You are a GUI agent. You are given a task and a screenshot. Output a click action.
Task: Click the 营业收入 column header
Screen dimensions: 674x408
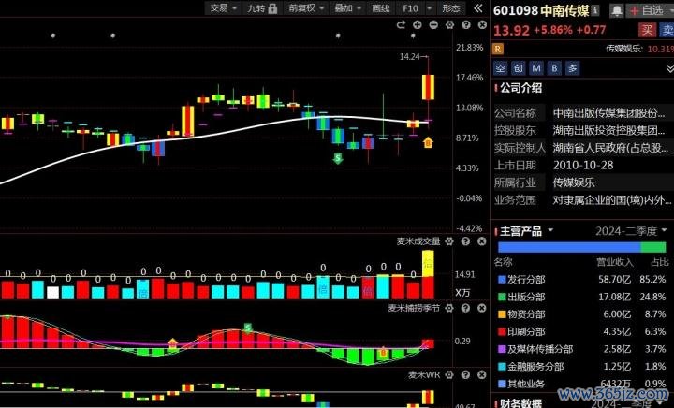[615, 262]
